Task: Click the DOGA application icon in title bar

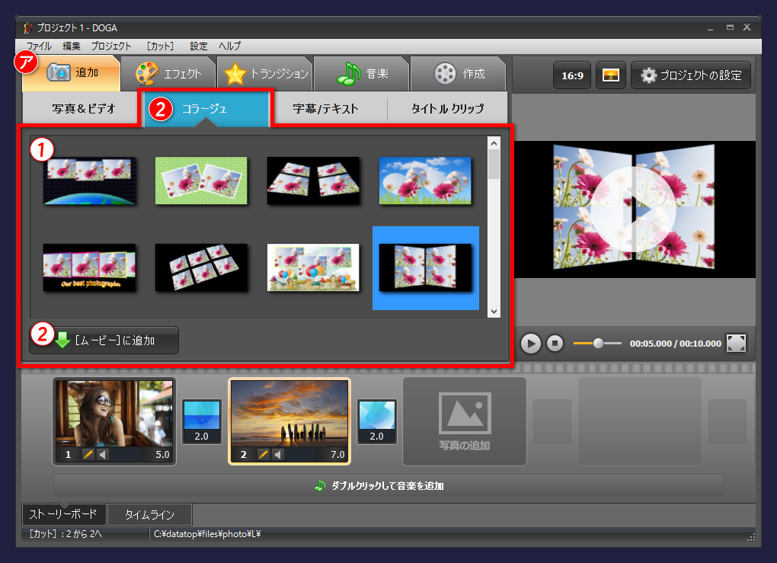Action: (x=29, y=27)
